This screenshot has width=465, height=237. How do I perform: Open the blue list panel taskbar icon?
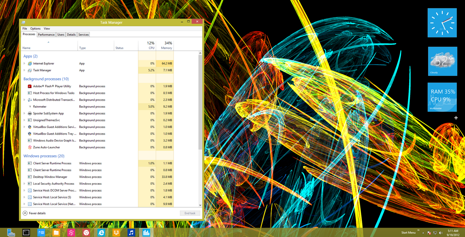[41, 232]
